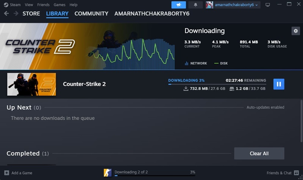Click the 02:27:46 REMAINING time text
The width and height of the screenshot is (303, 180).
246,81
